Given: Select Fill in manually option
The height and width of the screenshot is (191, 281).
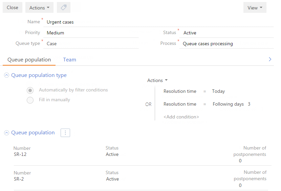Looking at the screenshot, I should point(30,100).
